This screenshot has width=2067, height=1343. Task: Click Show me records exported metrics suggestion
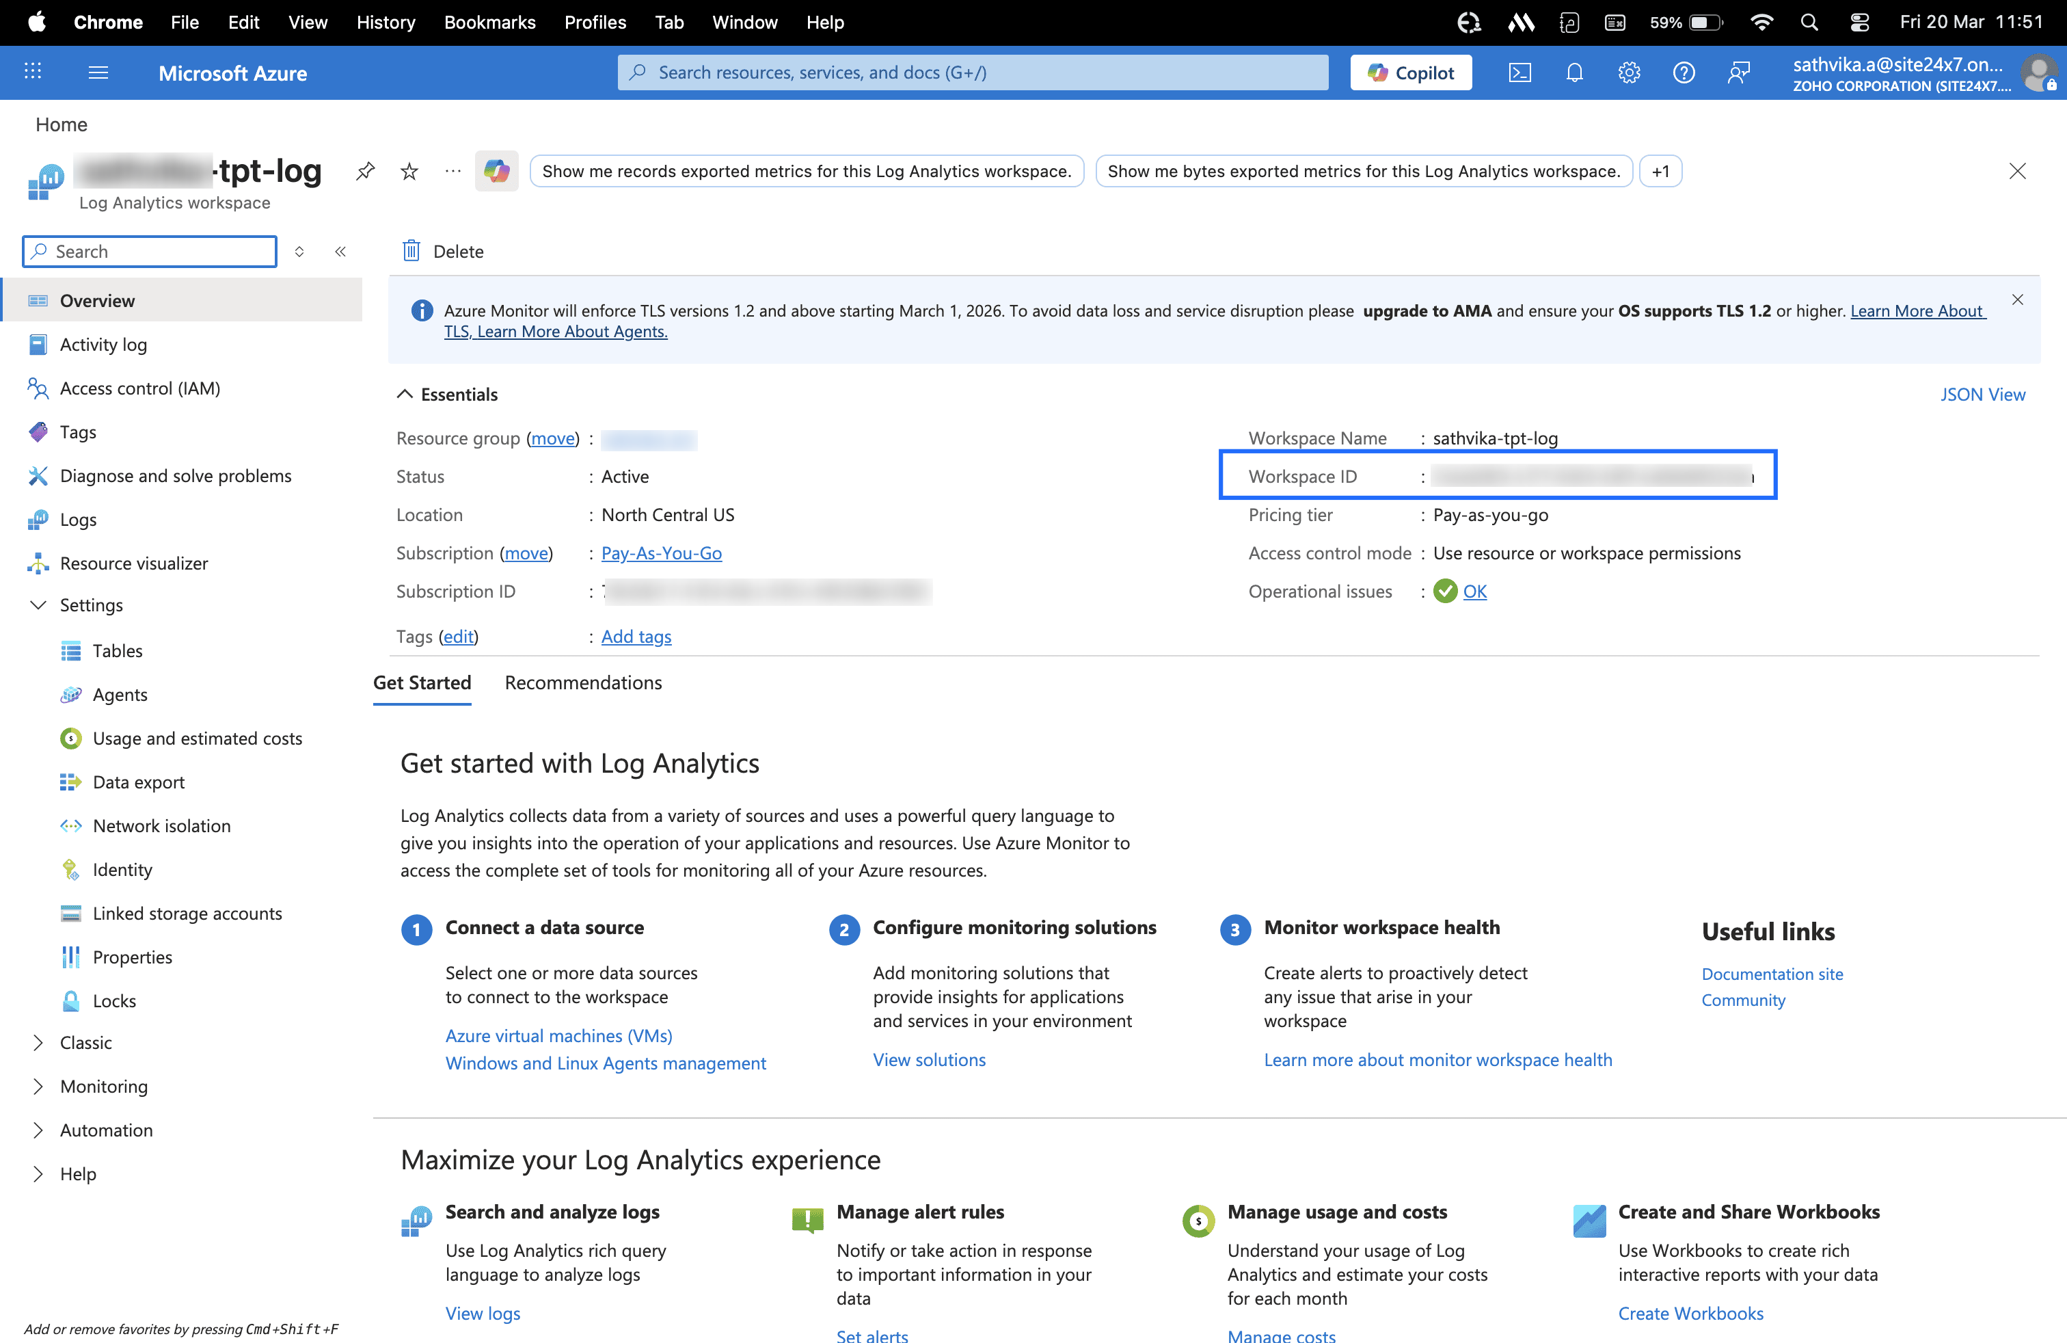pyautogui.click(x=806, y=171)
